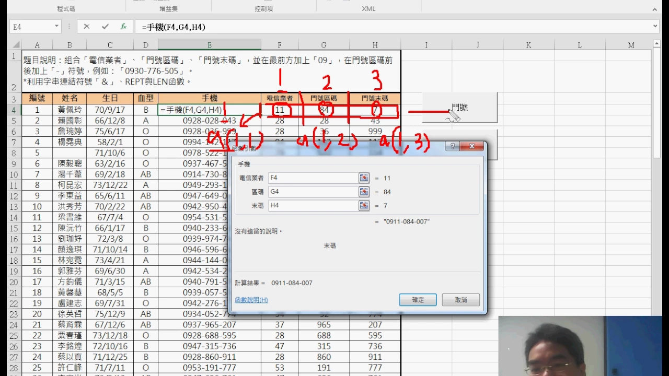Confirm the formula with the checkmark icon
The width and height of the screenshot is (669, 376).
[x=105, y=27]
